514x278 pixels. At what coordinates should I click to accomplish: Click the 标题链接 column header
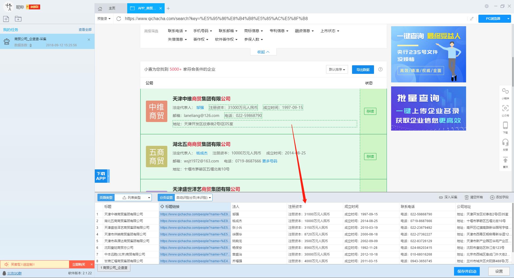[195, 207]
